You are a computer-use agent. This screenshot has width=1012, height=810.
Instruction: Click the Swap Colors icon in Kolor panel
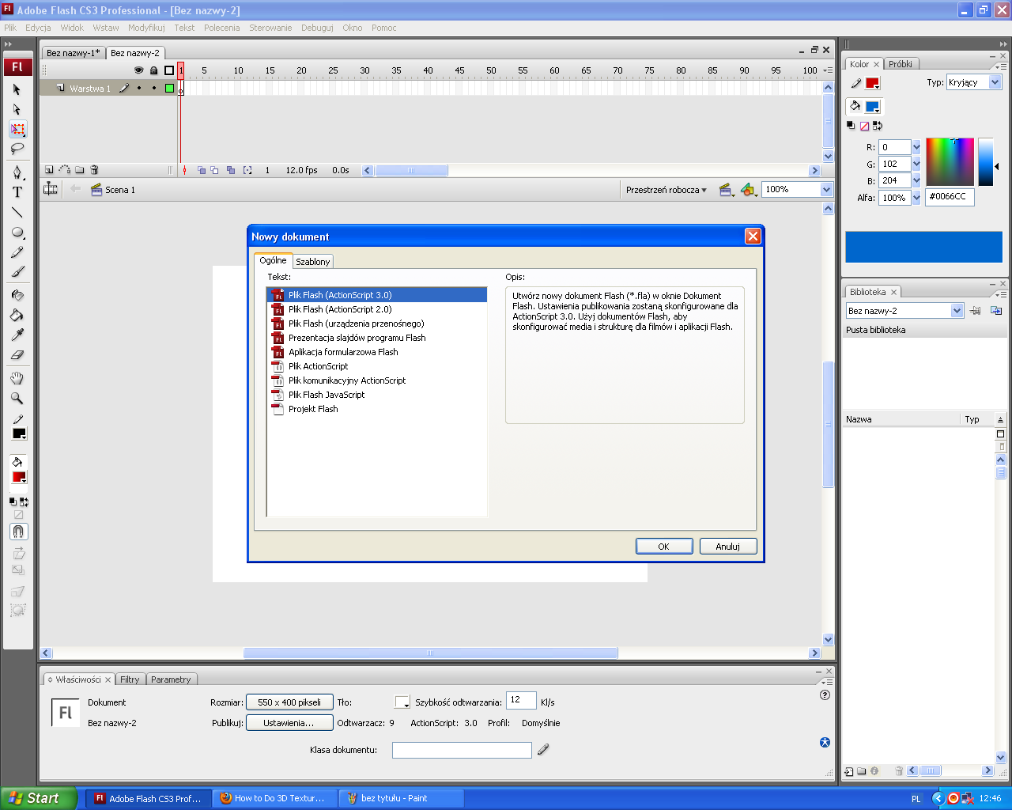click(878, 126)
